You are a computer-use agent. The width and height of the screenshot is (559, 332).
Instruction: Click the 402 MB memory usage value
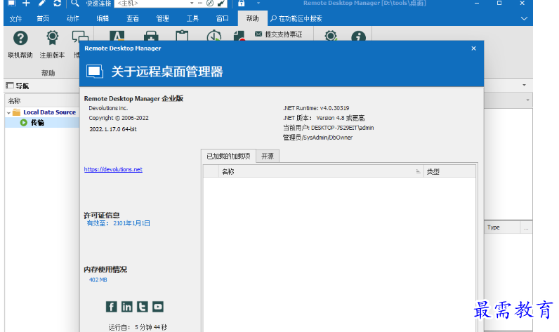[98, 280]
